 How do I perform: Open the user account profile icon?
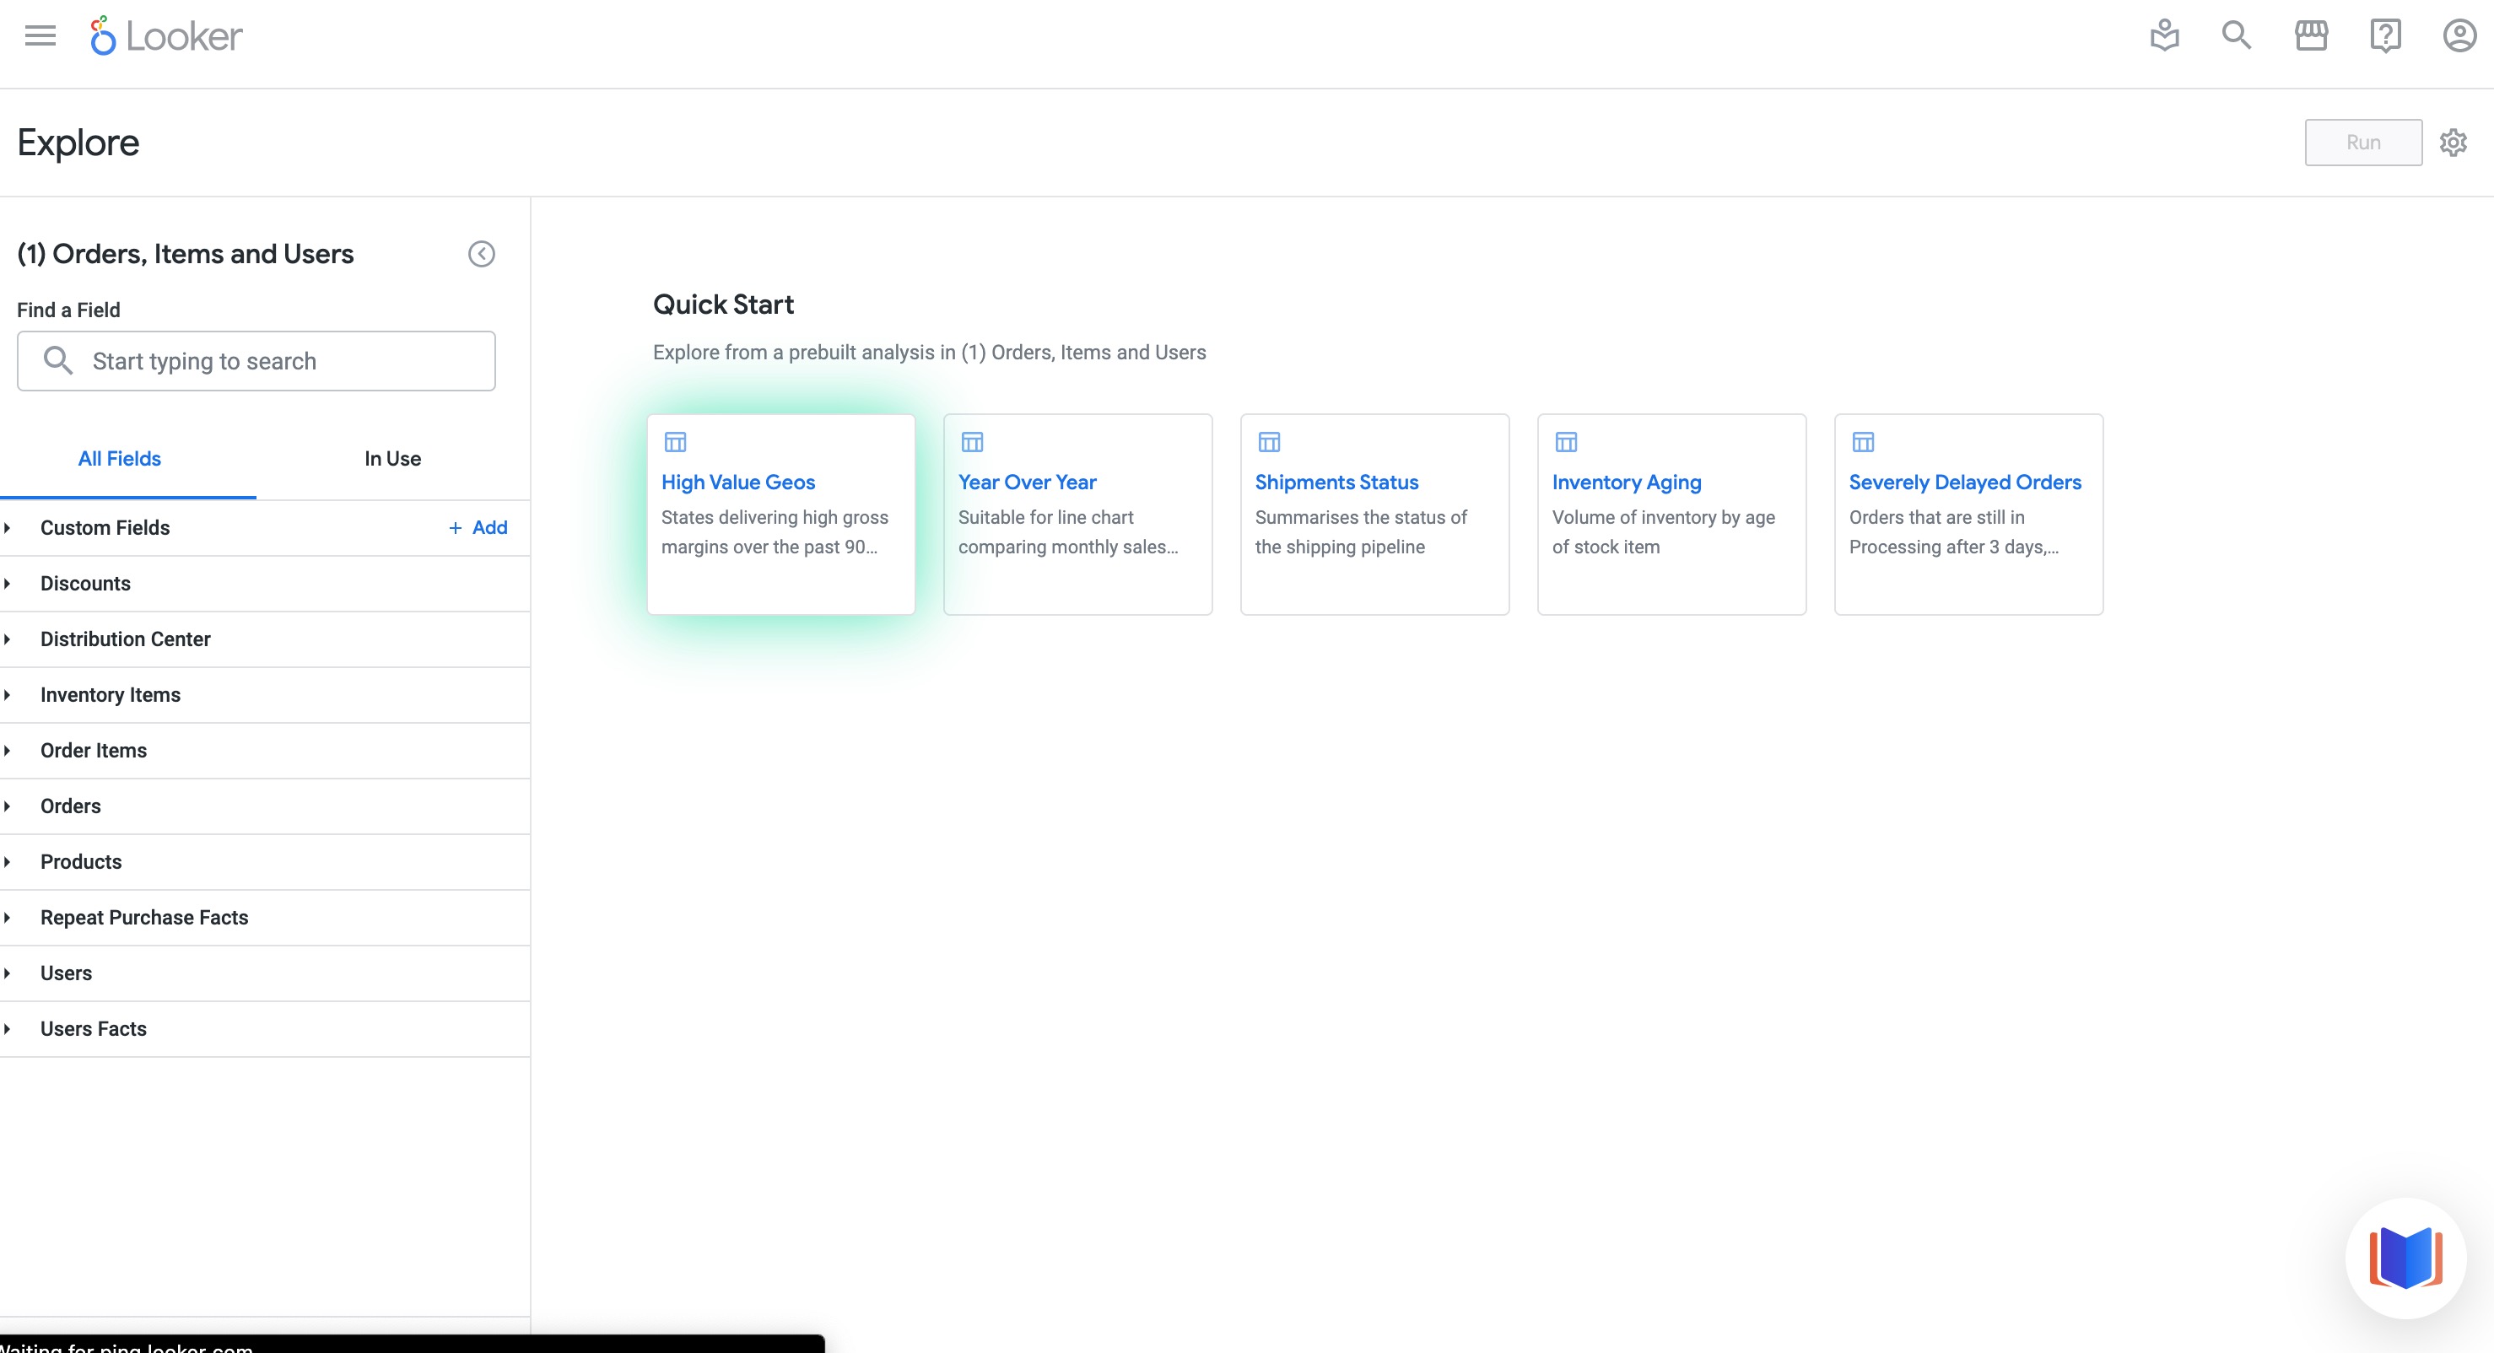2459,35
